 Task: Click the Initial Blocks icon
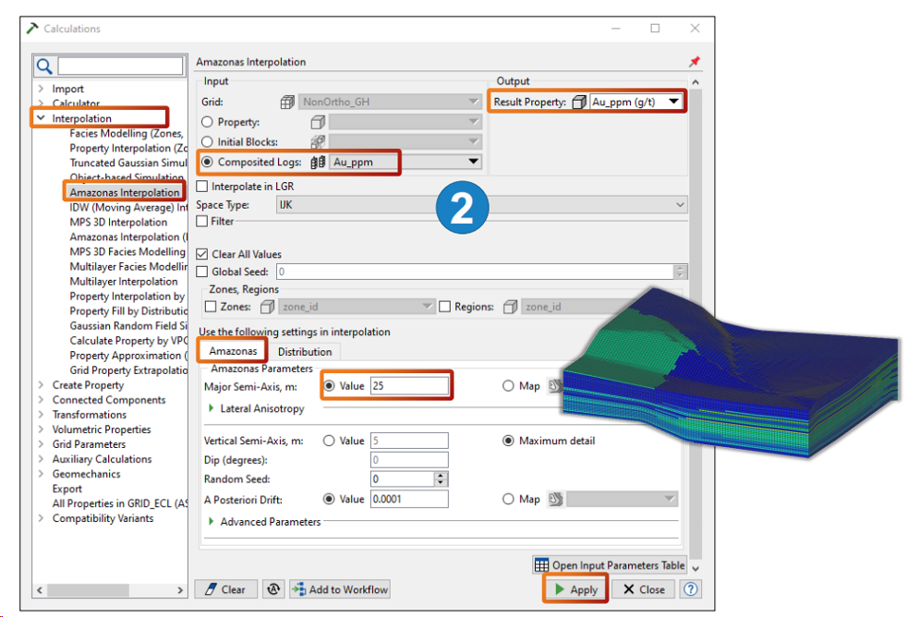pos(318,141)
